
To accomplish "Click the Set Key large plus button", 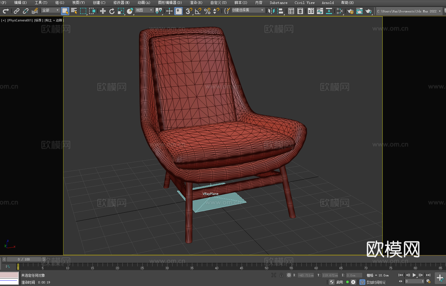I will (x=440, y=278).
